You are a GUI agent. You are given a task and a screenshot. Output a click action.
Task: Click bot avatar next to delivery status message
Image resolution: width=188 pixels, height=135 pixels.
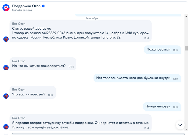coord(6,39)
